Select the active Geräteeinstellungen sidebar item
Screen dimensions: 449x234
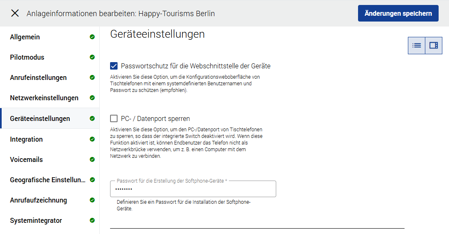(x=40, y=118)
